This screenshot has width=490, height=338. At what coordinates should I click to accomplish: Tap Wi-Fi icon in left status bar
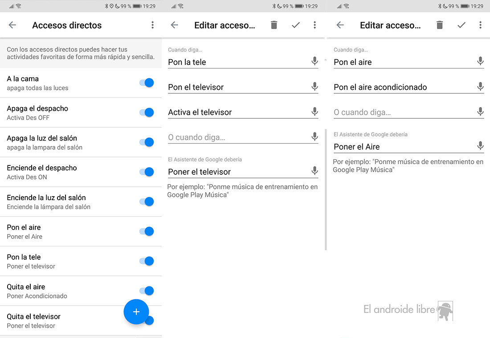pos(18,6)
